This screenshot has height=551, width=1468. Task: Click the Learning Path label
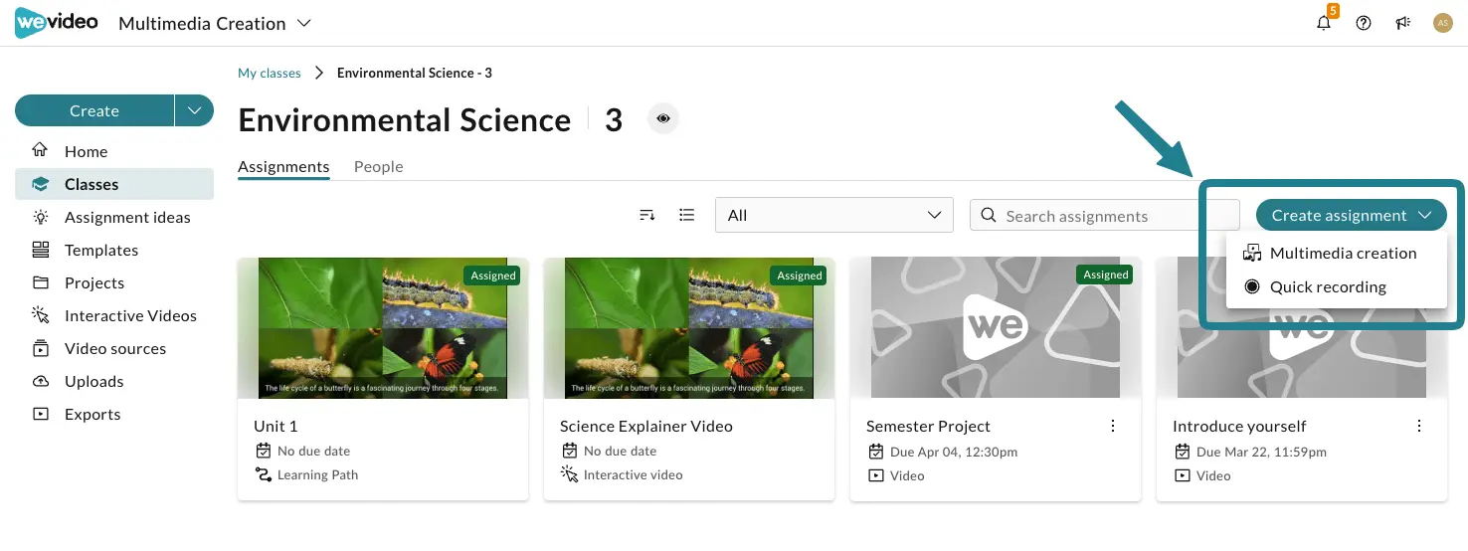(x=317, y=475)
